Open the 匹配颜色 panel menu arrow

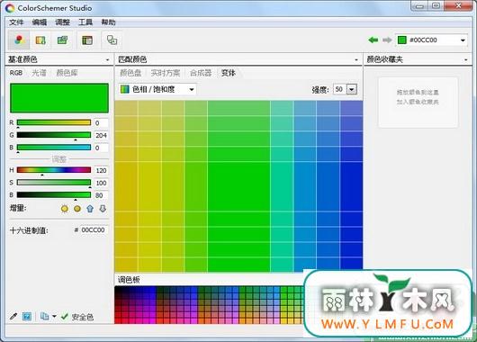pyautogui.click(x=356, y=60)
